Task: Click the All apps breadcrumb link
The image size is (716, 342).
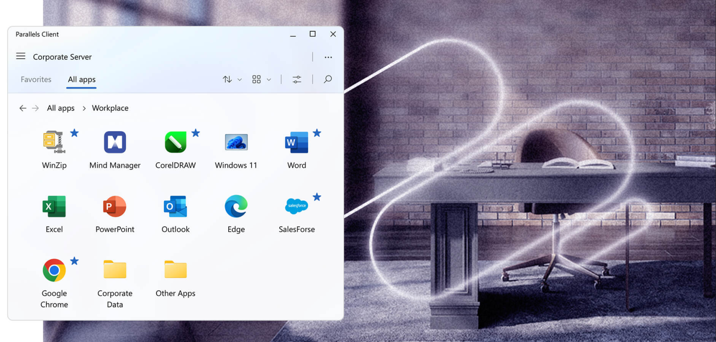Action: (x=61, y=108)
